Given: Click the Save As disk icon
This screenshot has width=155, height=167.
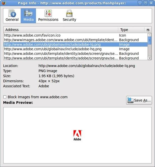Looking at the screenshot, I should click(x=130, y=100).
